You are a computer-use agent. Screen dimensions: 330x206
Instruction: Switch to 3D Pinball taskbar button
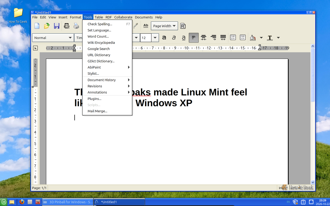coord(68,202)
